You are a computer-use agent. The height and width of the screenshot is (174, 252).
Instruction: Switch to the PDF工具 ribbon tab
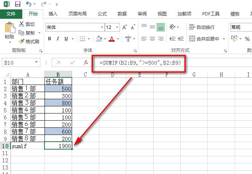211,14
